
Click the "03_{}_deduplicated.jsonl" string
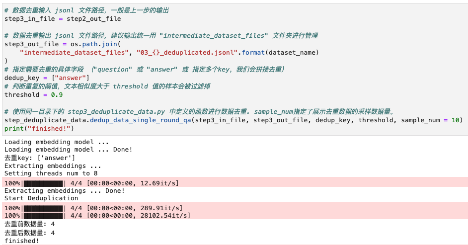click(187, 53)
